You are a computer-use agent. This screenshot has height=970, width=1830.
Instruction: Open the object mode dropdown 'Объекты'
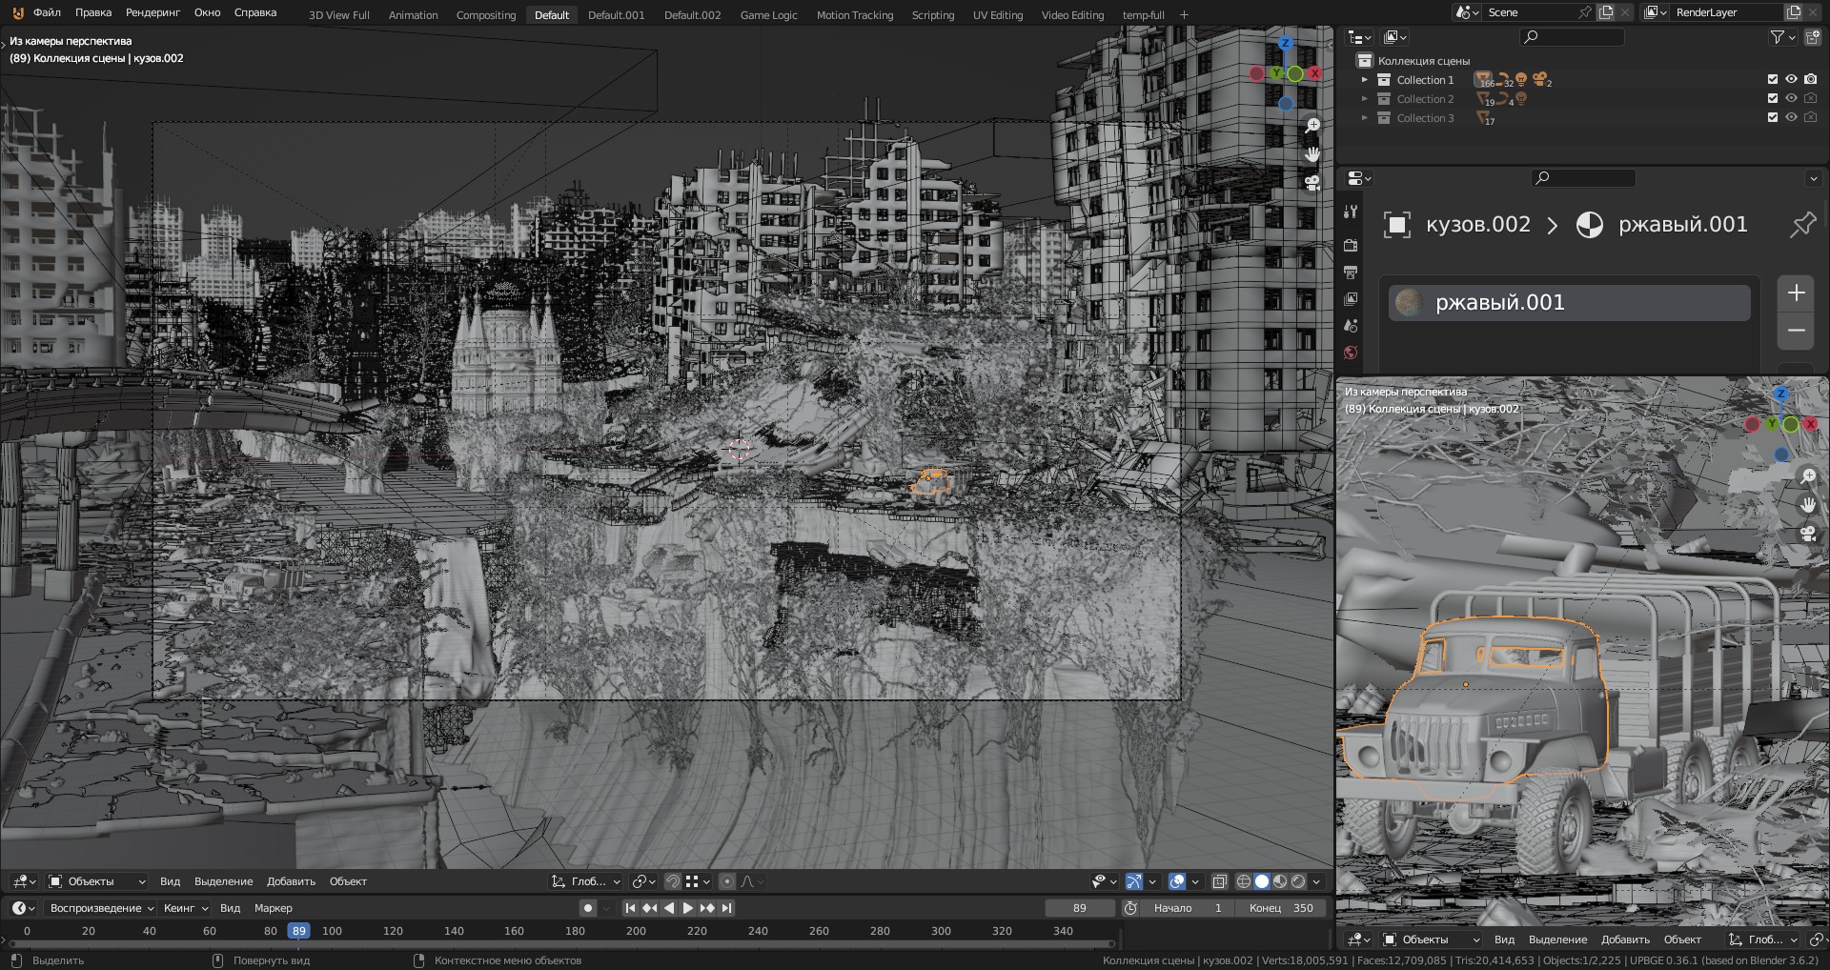[x=97, y=881]
